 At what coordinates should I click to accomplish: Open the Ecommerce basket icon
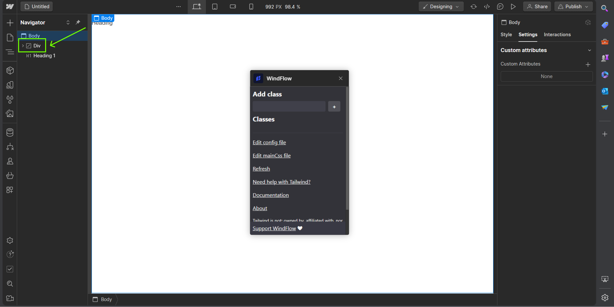pos(10,176)
